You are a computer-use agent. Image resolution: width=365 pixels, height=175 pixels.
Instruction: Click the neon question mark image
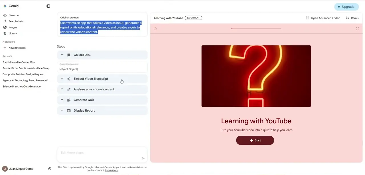(x=256, y=76)
